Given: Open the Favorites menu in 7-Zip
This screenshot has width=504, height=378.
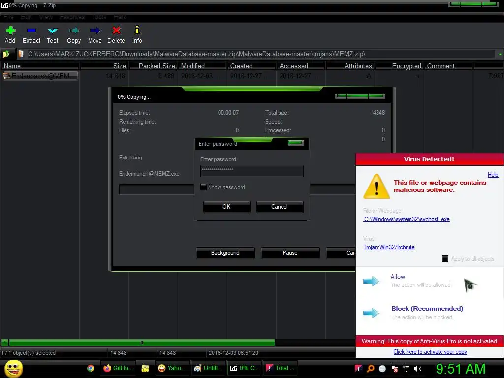Looking at the screenshot, I should point(72,17).
